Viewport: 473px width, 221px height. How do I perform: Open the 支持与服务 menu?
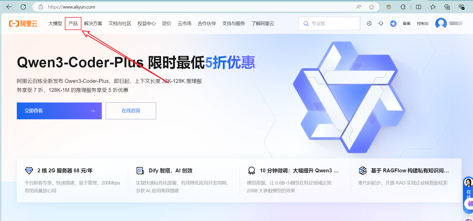[x=234, y=24]
